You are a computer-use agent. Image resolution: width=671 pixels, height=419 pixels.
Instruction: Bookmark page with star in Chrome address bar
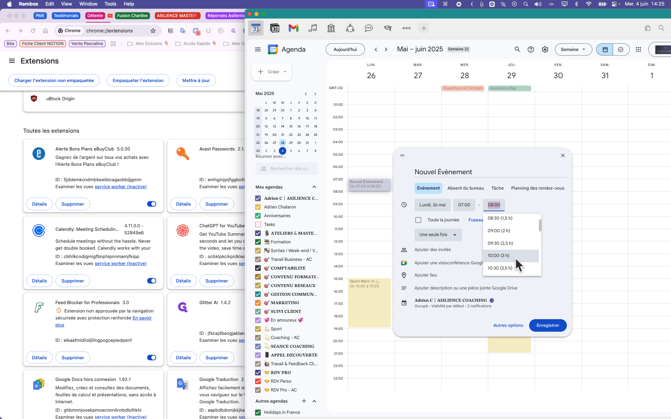coord(153,31)
